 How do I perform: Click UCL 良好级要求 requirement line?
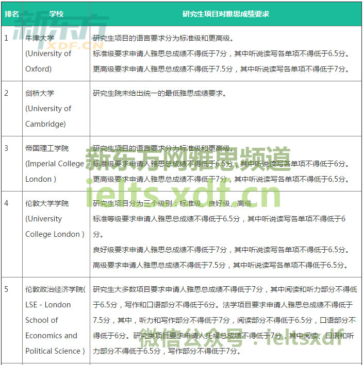click(221, 250)
